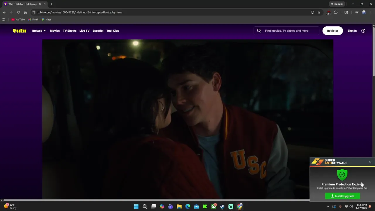Open the weather widget showing 52°F Sunny
This screenshot has width=375, height=211.
[10, 206]
